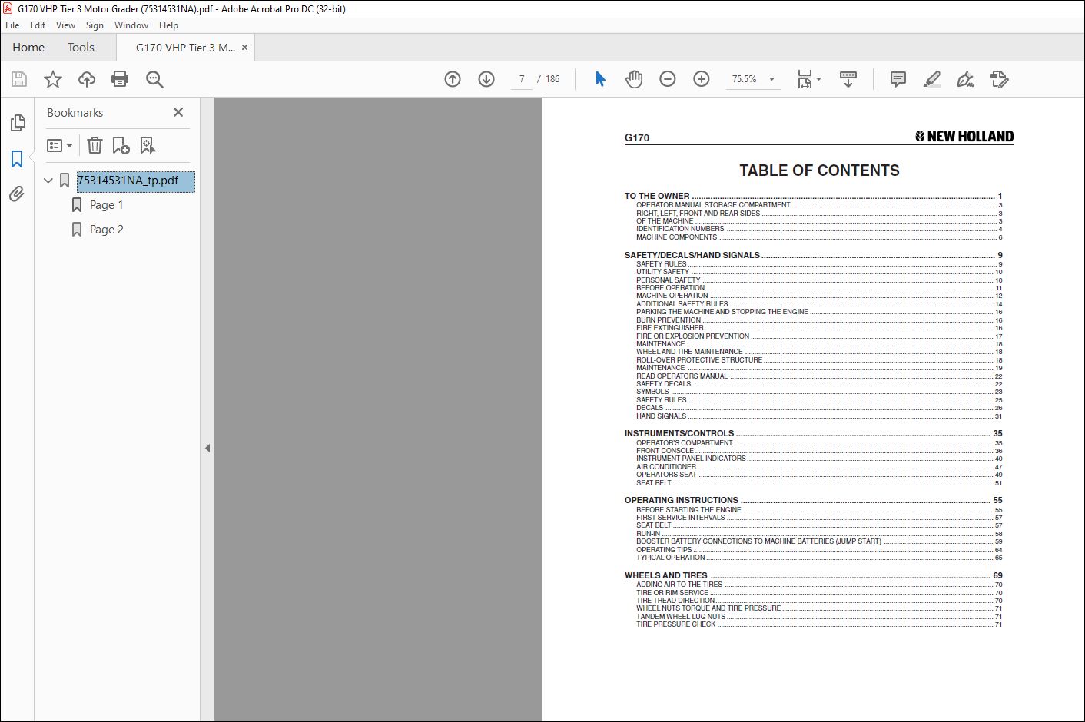Go to previous page with up arrow
1085x722 pixels.
coord(453,79)
